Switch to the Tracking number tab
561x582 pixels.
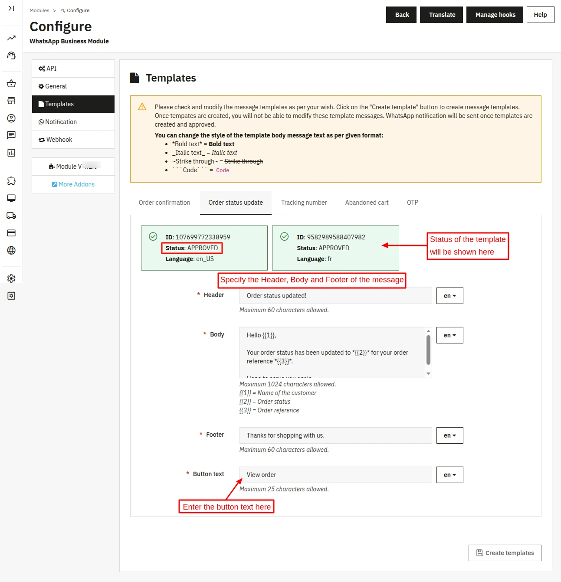pyautogui.click(x=304, y=203)
